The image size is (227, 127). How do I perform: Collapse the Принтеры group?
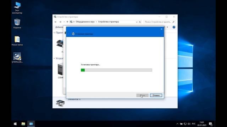pos(54,33)
